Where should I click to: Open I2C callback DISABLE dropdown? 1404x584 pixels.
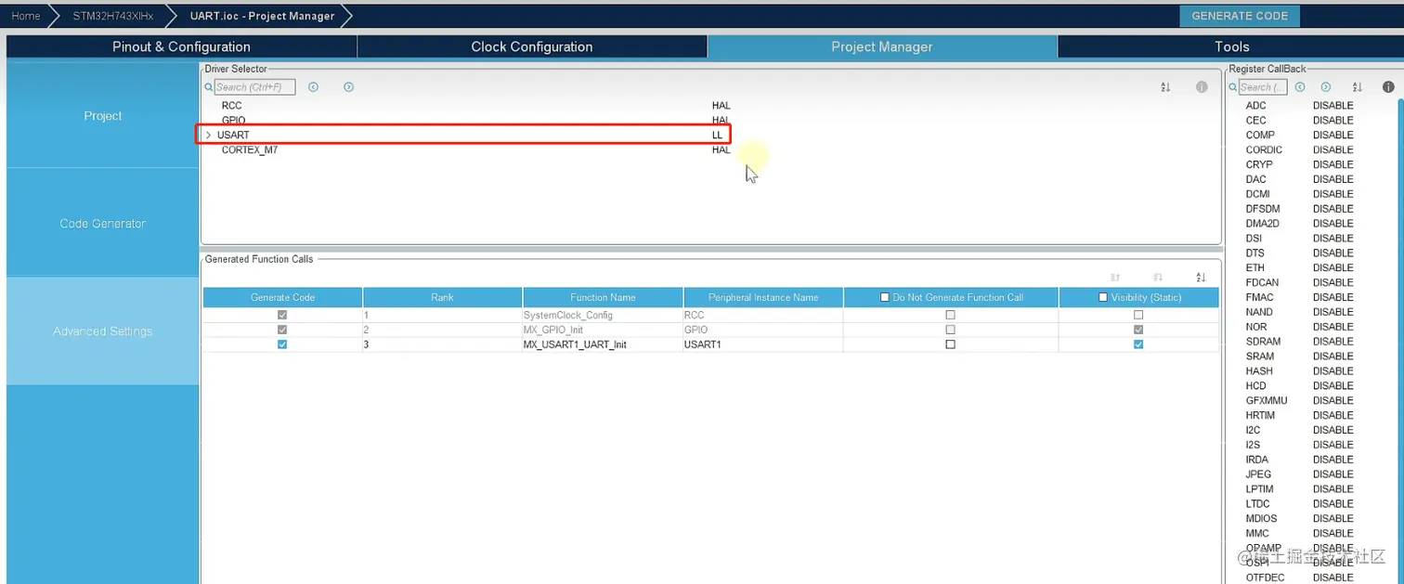coord(1332,430)
